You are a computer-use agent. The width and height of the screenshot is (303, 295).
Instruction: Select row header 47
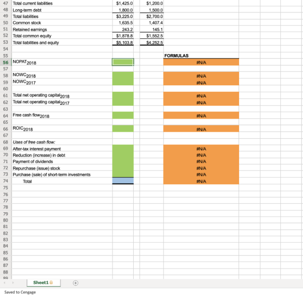5,3
